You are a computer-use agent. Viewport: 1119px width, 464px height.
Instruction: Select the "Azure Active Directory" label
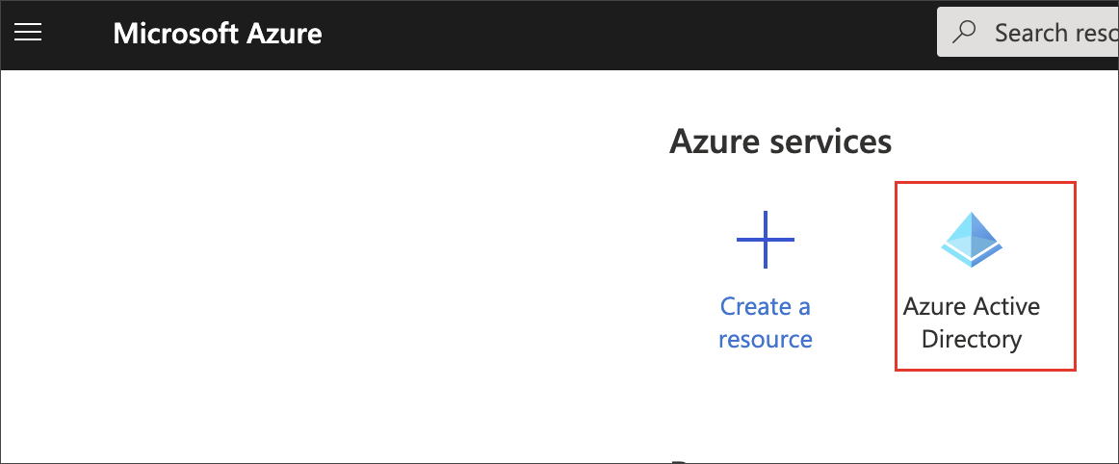[x=971, y=322]
